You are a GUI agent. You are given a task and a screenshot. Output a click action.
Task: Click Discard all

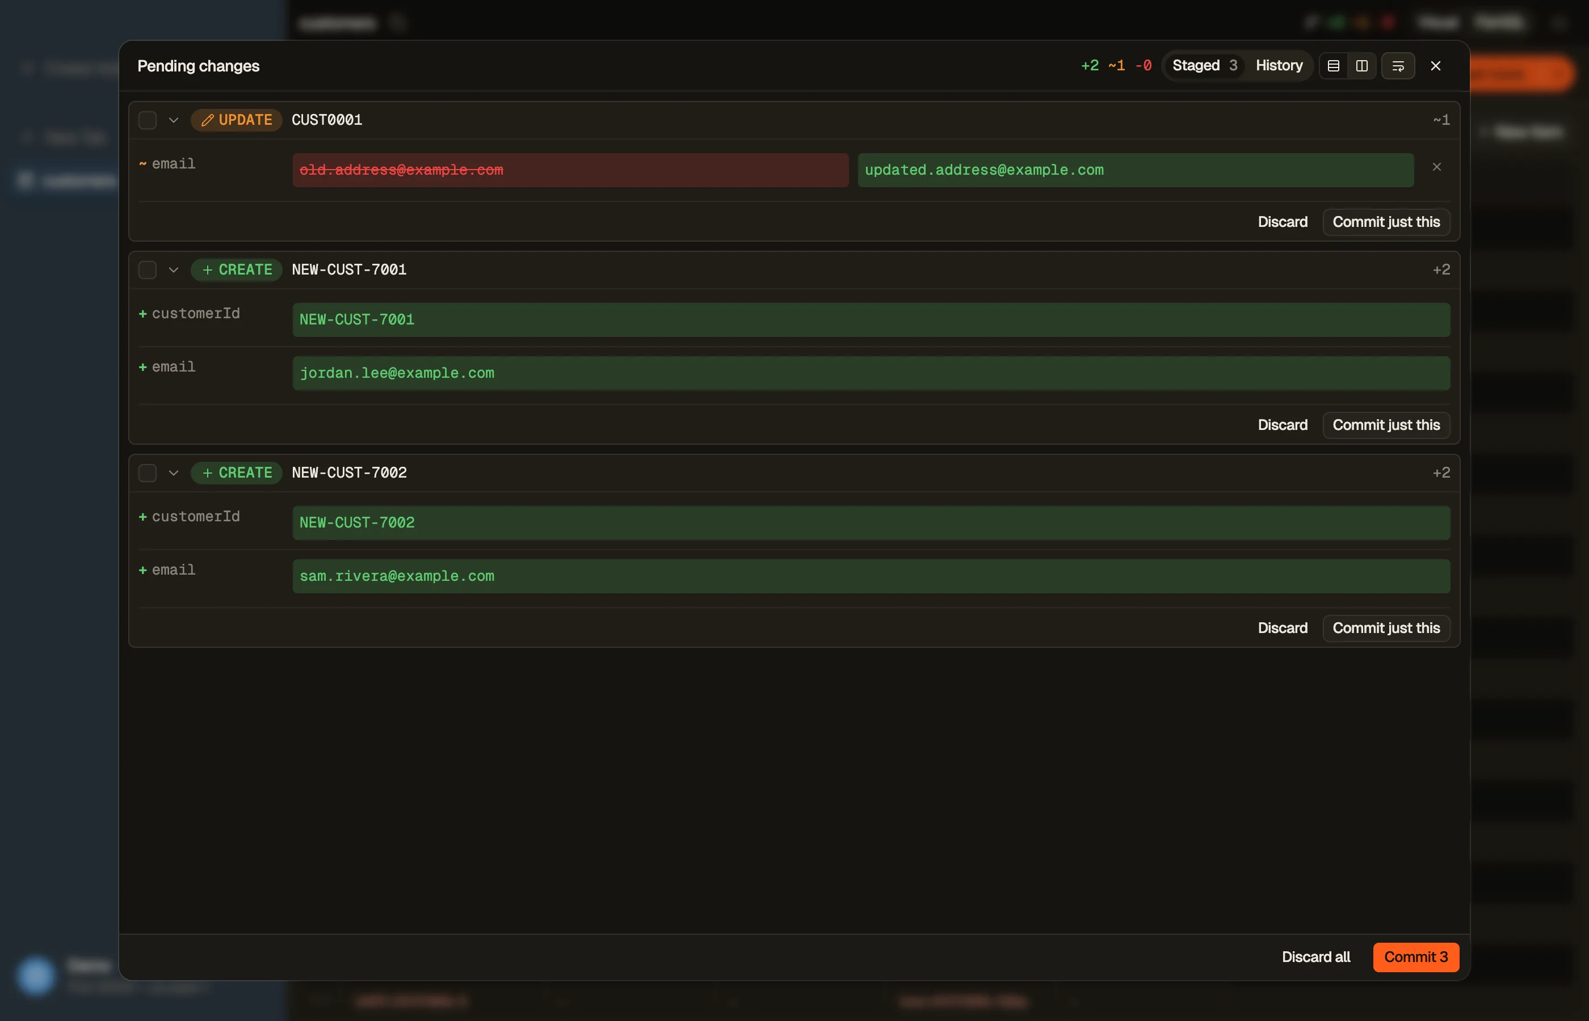point(1316,957)
